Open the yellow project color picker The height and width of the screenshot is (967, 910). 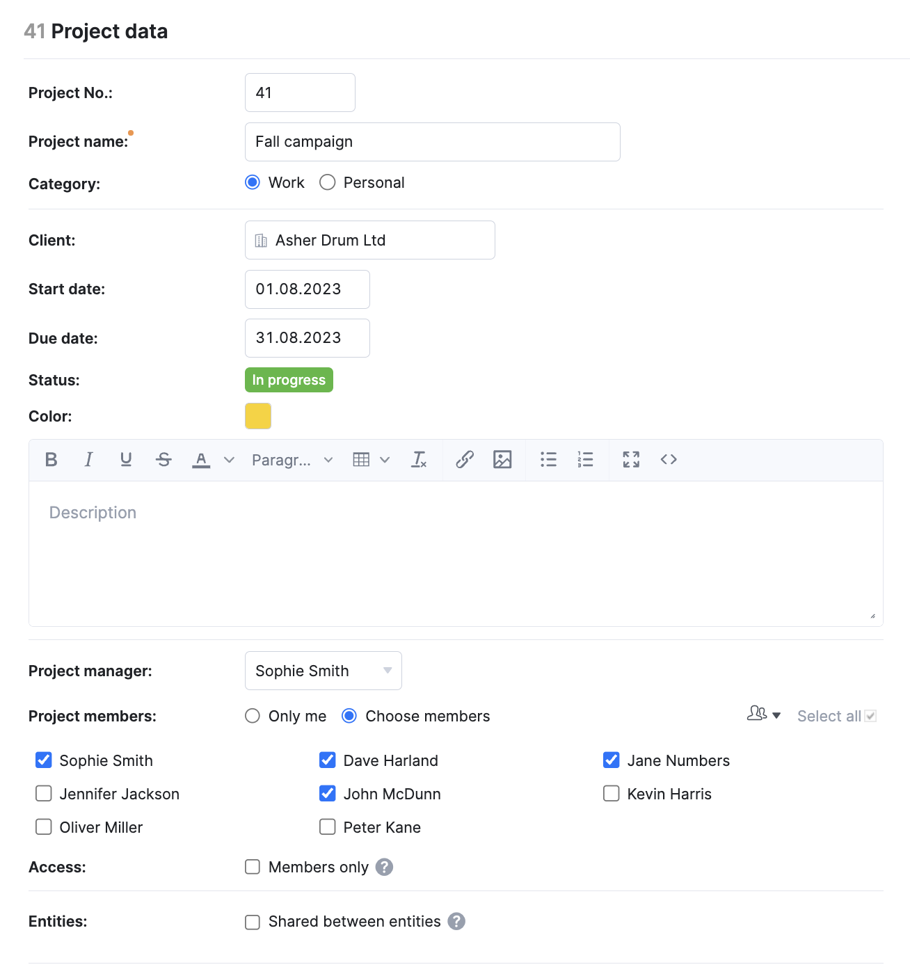(x=257, y=416)
